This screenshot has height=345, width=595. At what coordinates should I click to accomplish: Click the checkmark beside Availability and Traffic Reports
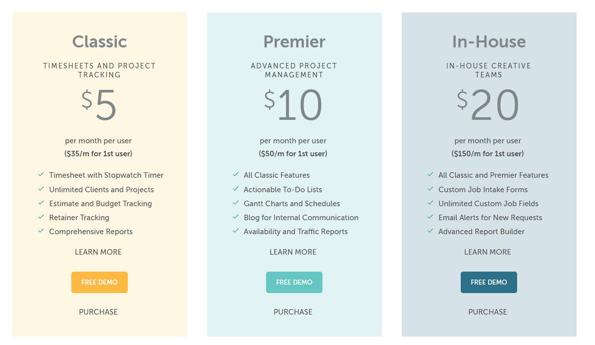click(236, 231)
